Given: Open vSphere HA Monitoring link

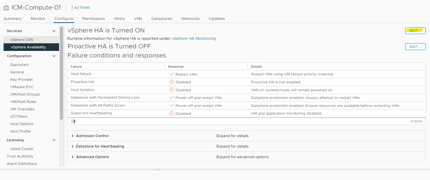Looking at the screenshot, I should 194,38.
